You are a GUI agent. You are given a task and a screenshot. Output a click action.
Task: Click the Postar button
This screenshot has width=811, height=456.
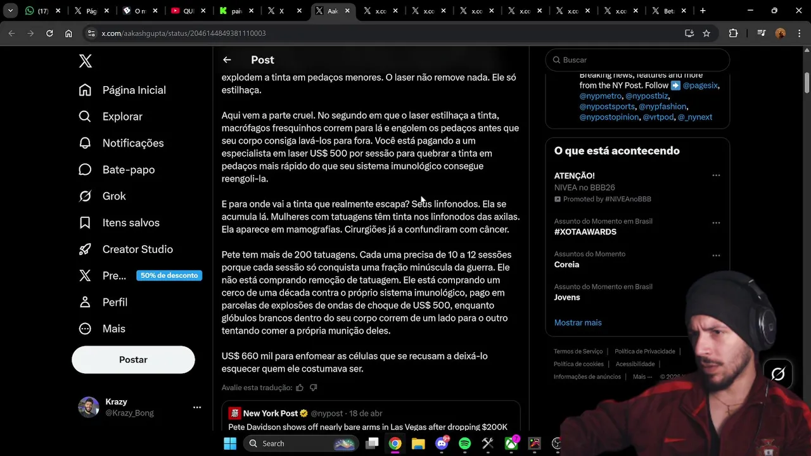[x=133, y=360]
